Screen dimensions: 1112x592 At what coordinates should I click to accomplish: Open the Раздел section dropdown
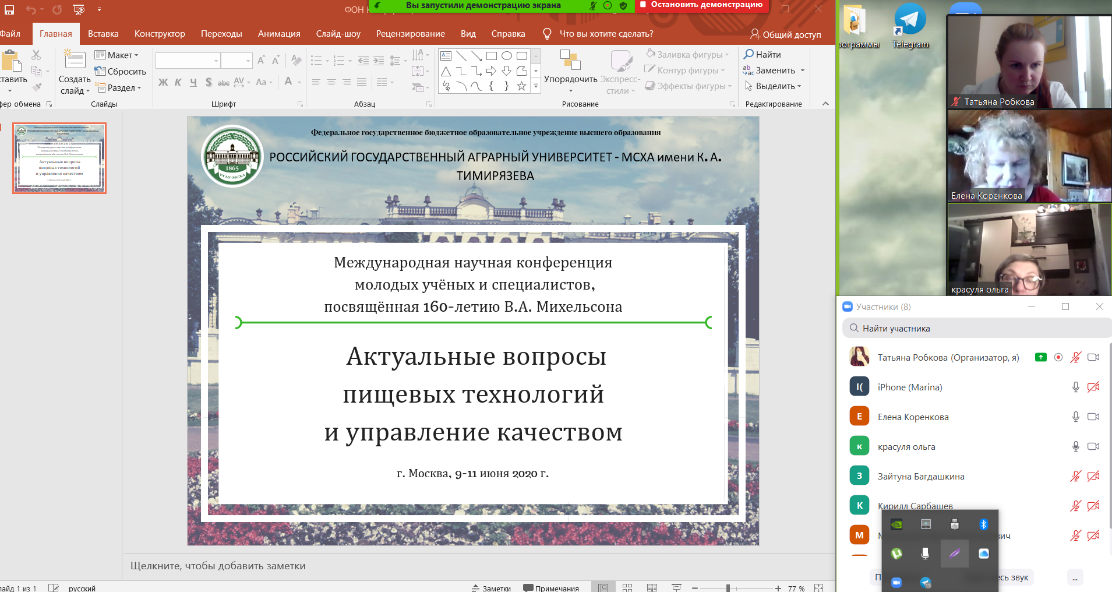(x=120, y=88)
